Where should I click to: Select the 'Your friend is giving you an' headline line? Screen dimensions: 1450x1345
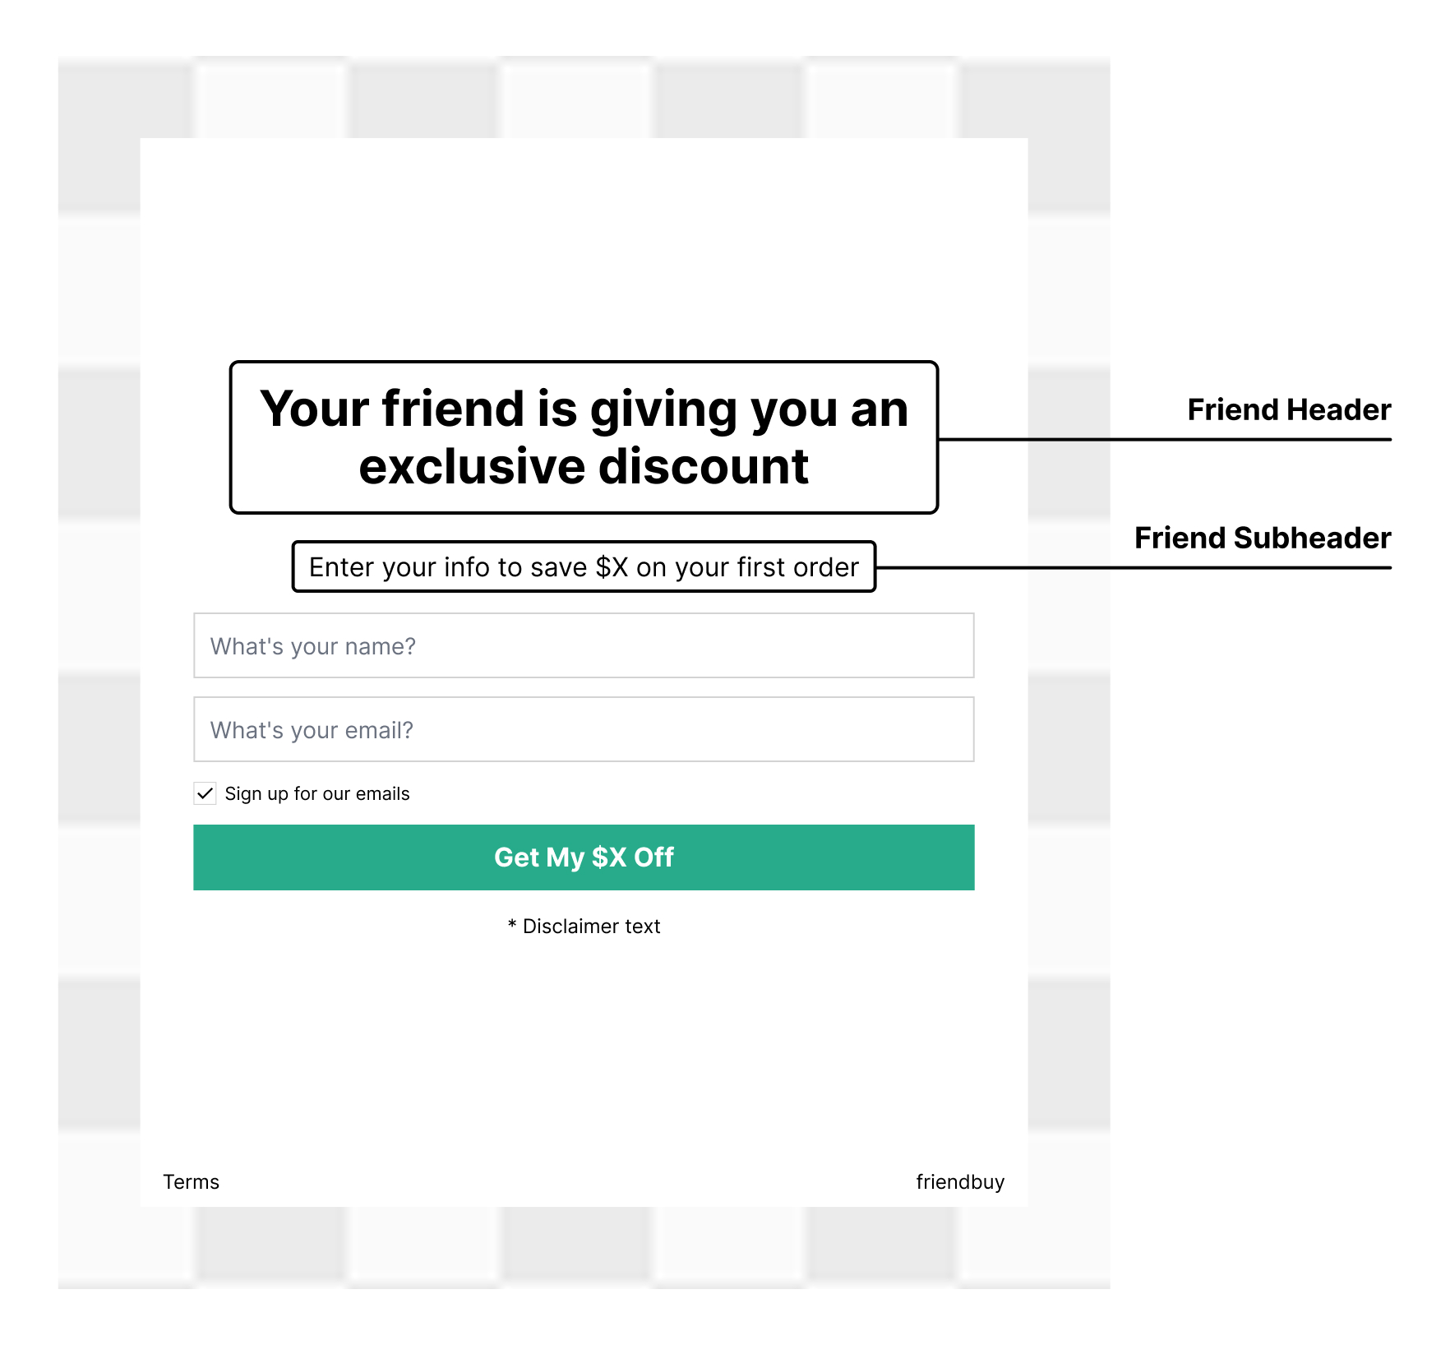(x=584, y=409)
